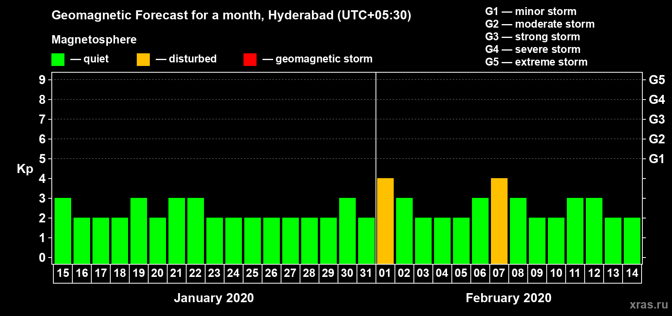This screenshot has height=316, width=672.
Task: Click the date label 01
Action: [x=385, y=273]
